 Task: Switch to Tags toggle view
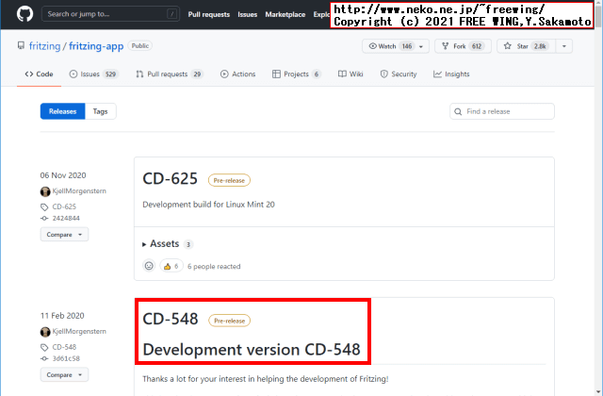(x=100, y=111)
